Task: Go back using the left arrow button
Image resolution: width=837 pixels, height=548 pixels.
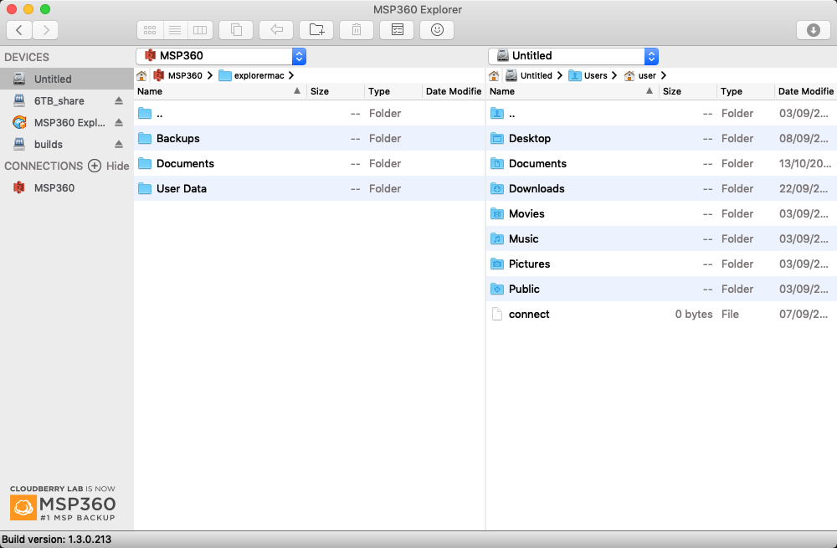Action: coord(19,30)
